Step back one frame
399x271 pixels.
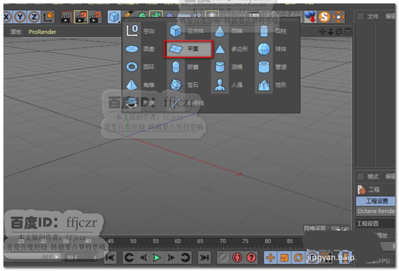coord(143,258)
